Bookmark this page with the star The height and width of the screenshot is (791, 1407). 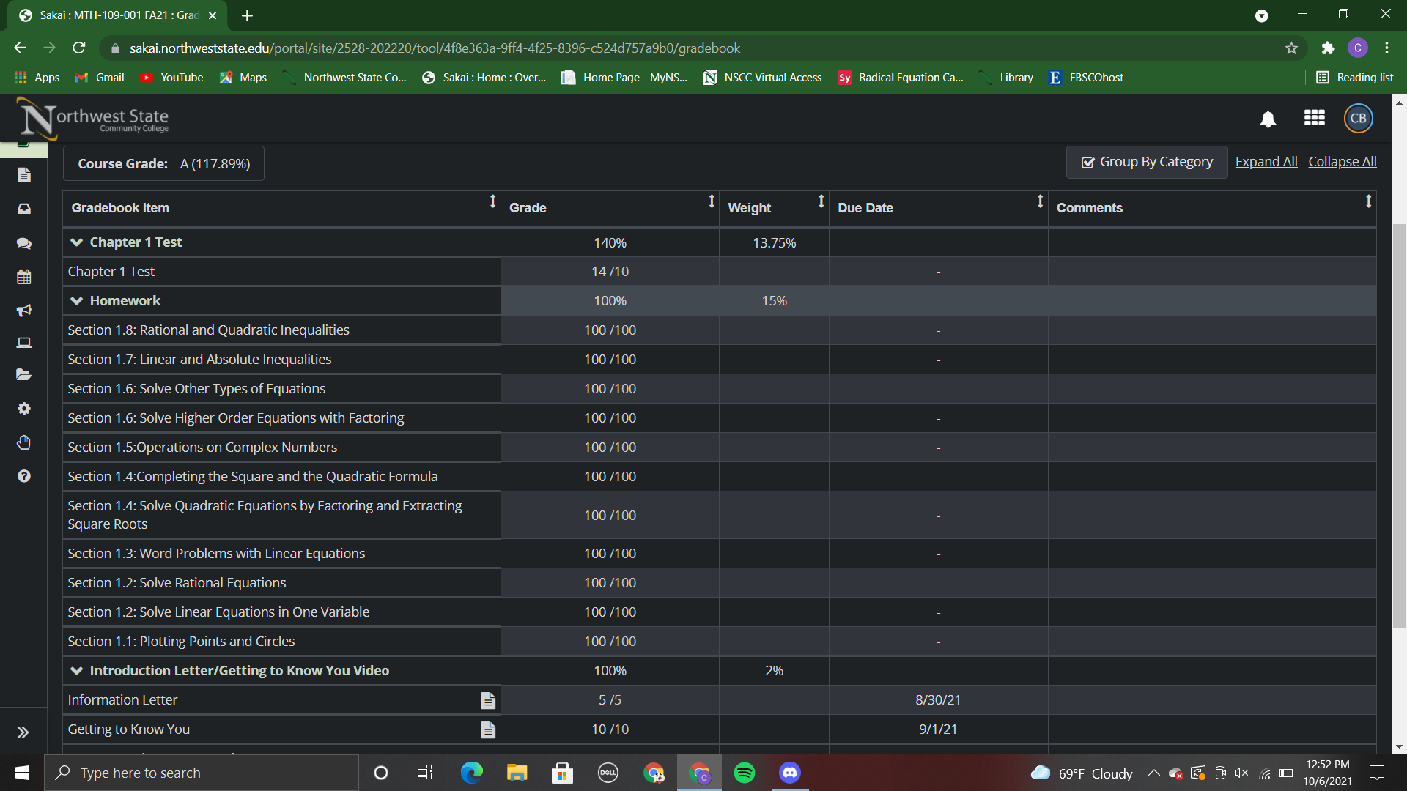(1291, 48)
